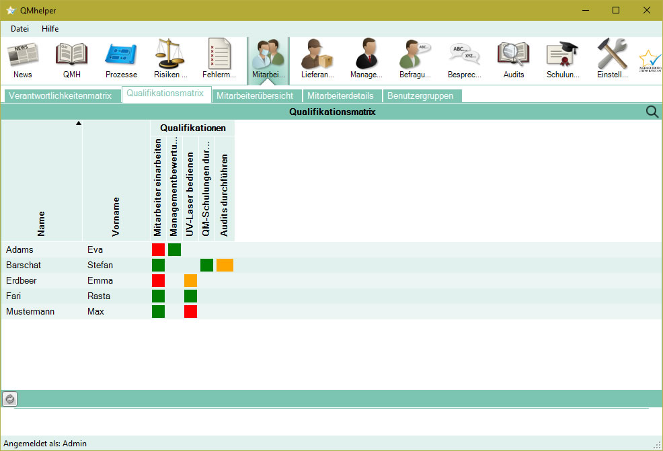
Task: Click the sort arrow above the Name column
Action: 79,123
